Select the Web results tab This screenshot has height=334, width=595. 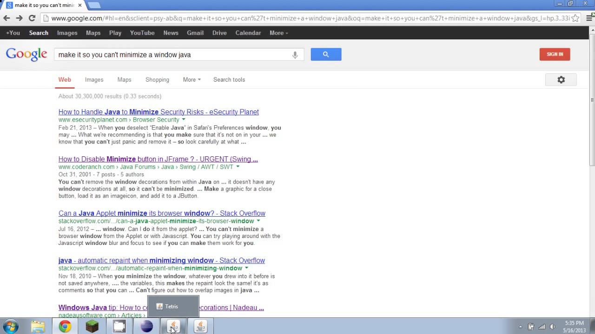click(65, 80)
